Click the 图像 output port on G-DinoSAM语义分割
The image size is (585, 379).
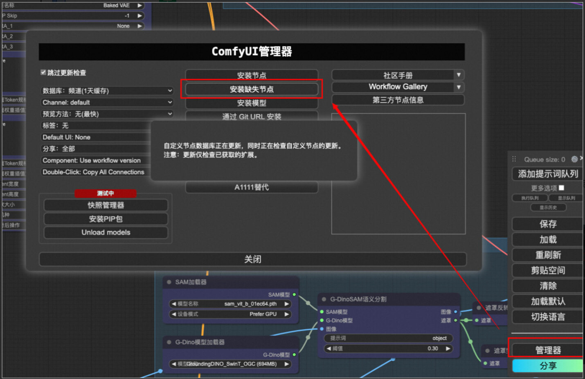[455, 312]
